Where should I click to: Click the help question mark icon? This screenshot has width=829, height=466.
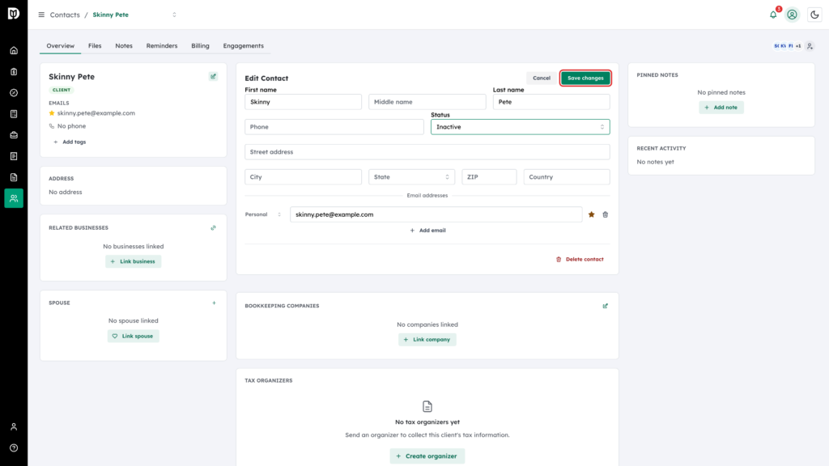coord(14,448)
